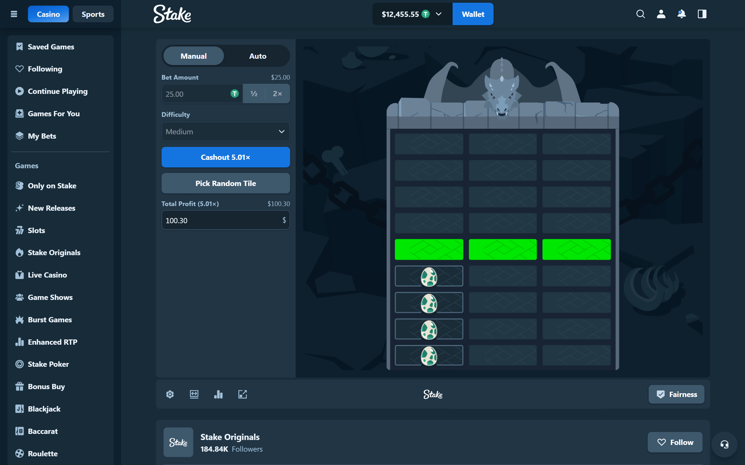The width and height of the screenshot is (745, 465).
Task: Open live stats chart icon
Action: point(218,394)
